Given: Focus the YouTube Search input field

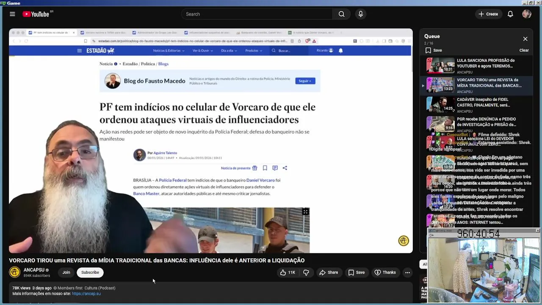Looking at the screenshot, I should [x=257, y=14].
